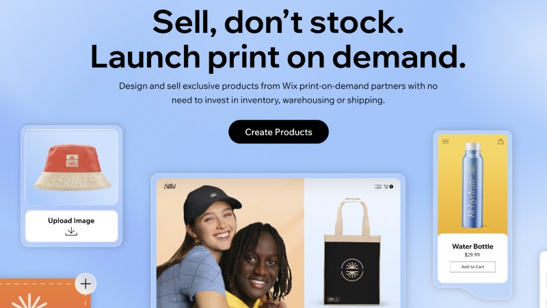Image resolution: width=547 pixels, height=308 pixels.
Task: Click the Water Bottle product title
Action: (x=472, y=246)
